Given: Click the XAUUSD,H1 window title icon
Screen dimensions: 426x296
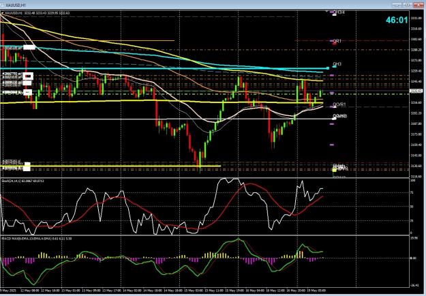Looking at the screenshot, I should (x=3, y=5).
